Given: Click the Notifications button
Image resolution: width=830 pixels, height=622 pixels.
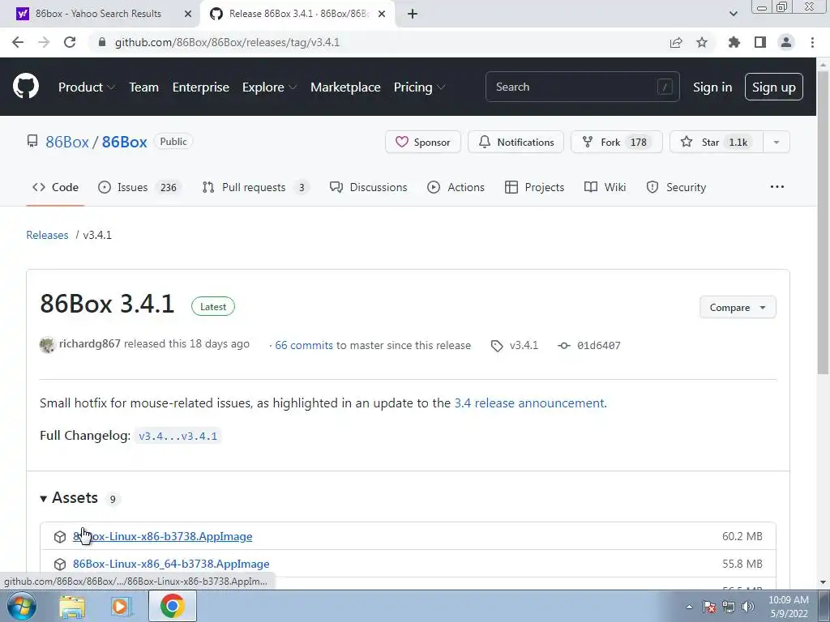Looking at the screenshot, I should [x=516, y=142].
